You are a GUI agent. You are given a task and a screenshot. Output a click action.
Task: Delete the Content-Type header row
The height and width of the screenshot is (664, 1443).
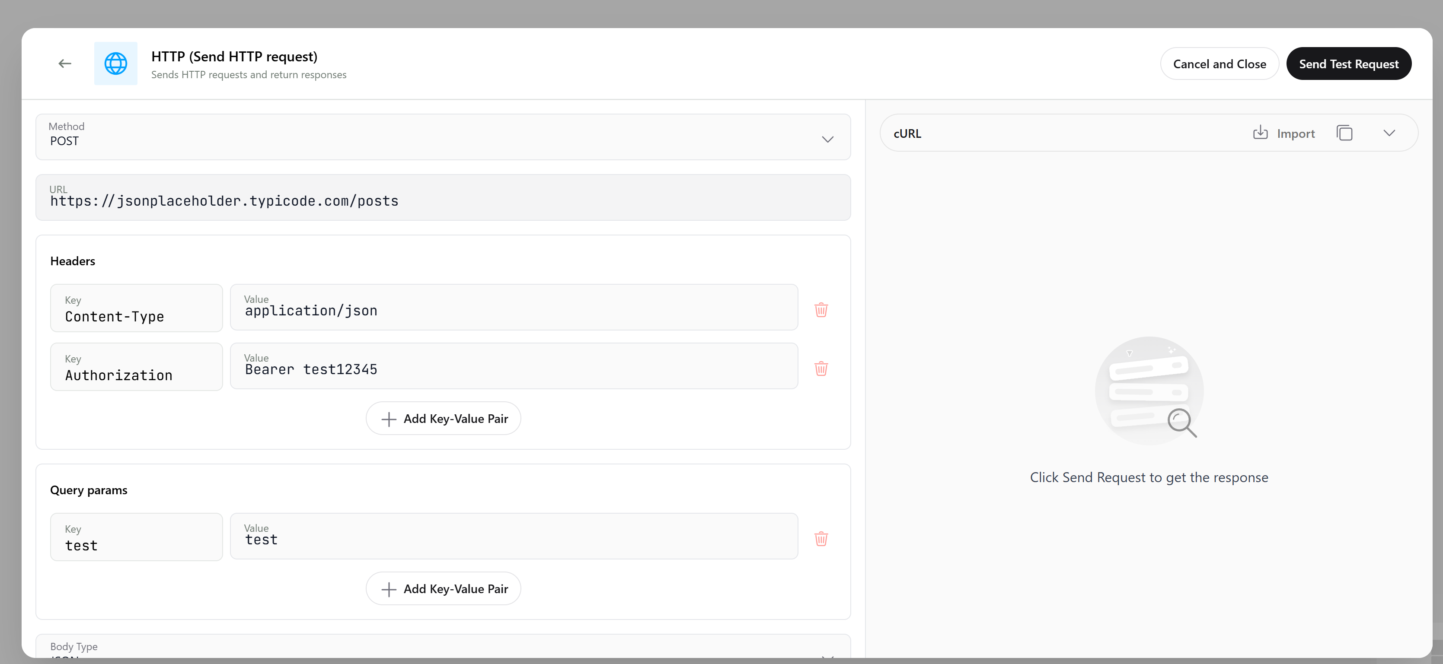pos(821,310)
